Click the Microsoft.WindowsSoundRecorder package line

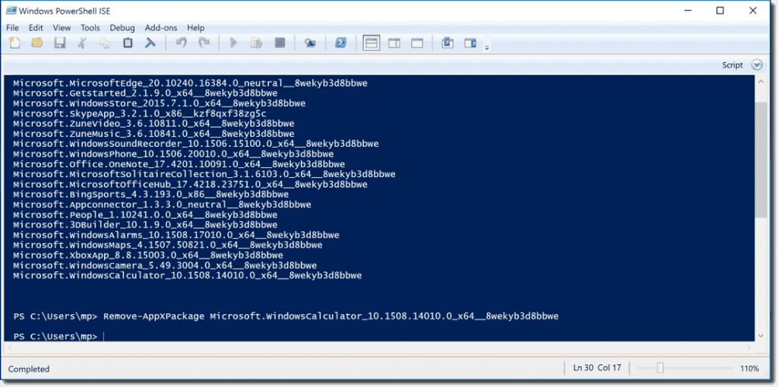[195, 144]
